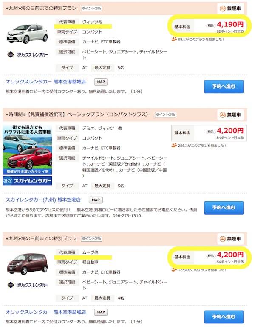The width and height of the screenshot is (255, 329).
Task: Click viewers icon beside 286人 text
Action: [x=174, y=145]
